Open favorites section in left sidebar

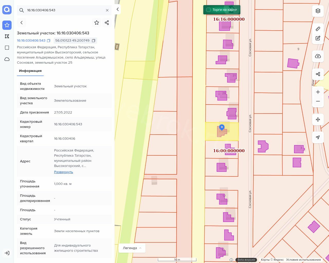tap(7, 25)
